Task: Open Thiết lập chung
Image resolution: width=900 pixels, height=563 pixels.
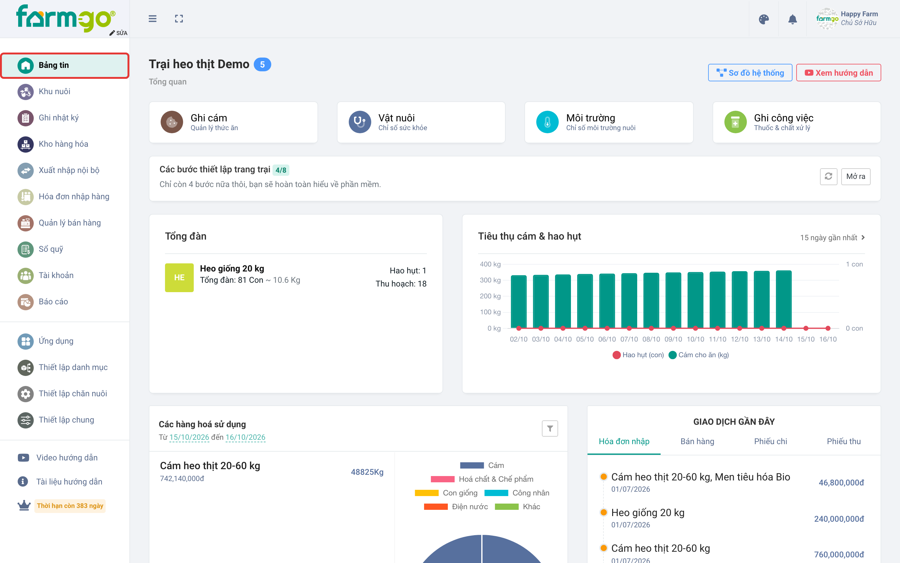Action: (x=65, y=420)
